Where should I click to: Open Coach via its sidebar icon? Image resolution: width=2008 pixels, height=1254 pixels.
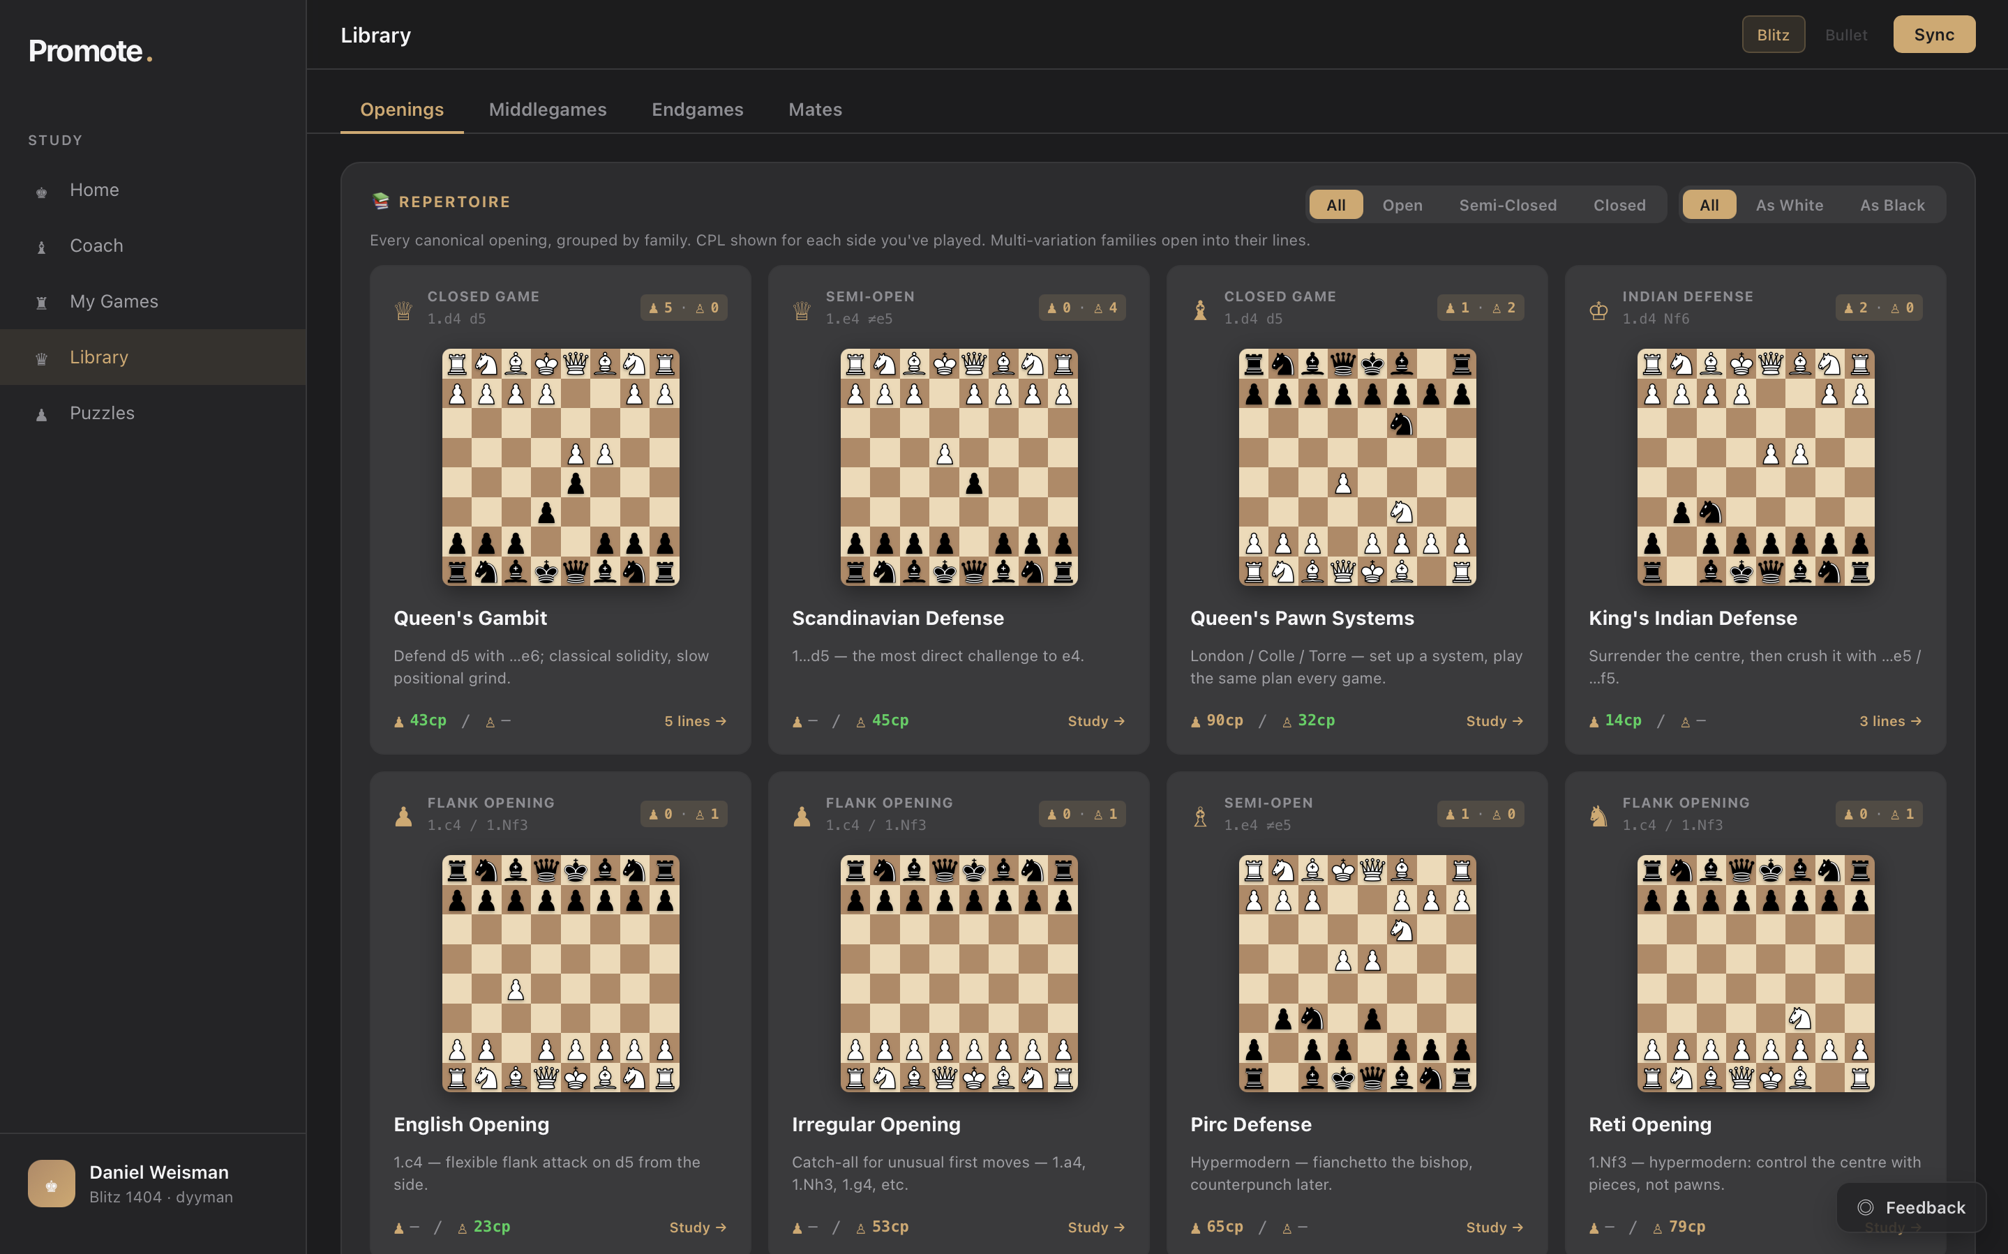click(41, 245)
